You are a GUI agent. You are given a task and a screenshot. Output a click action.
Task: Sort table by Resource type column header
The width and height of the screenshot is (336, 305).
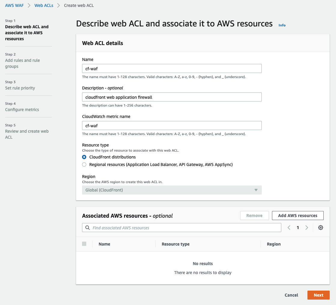click(176, 244)
